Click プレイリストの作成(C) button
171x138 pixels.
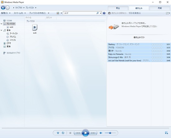click(37, 13)
